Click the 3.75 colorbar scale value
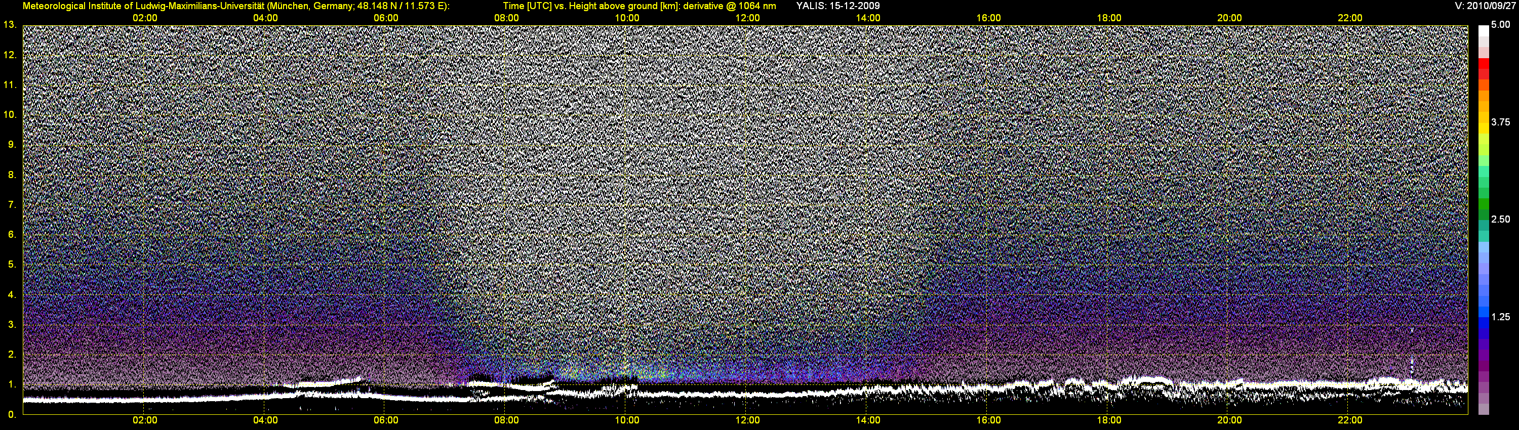Viewport: 1519px width, 430px height. tap(1500, 122)
